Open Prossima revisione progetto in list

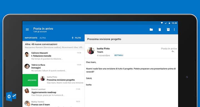point(61,80)
